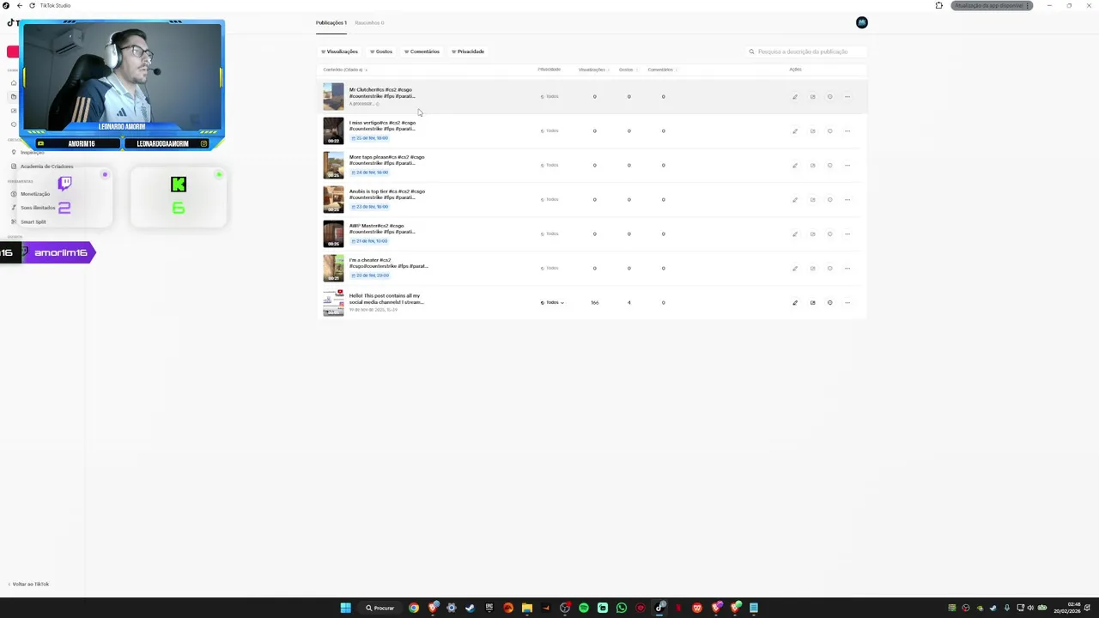The image size is (1099, 618).
Task: Sort by Comentários column header
Action: tap(661, 70)
